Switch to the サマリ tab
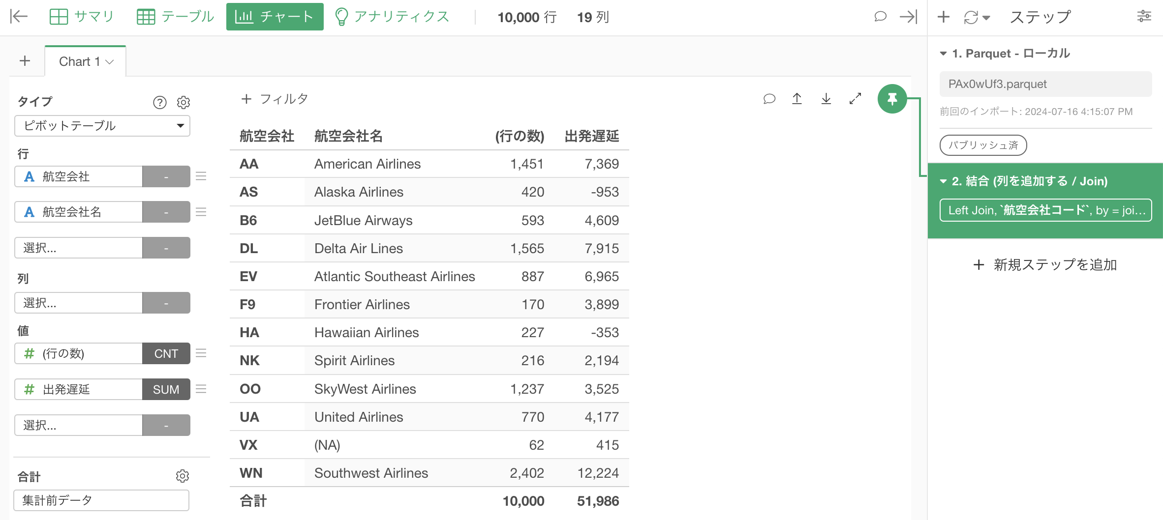 pos(82,17)
